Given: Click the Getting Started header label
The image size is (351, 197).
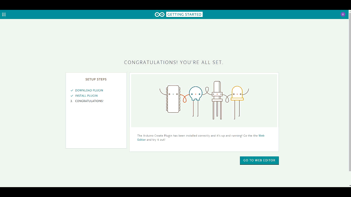Looking at the screenshot, I should [184, 15].
